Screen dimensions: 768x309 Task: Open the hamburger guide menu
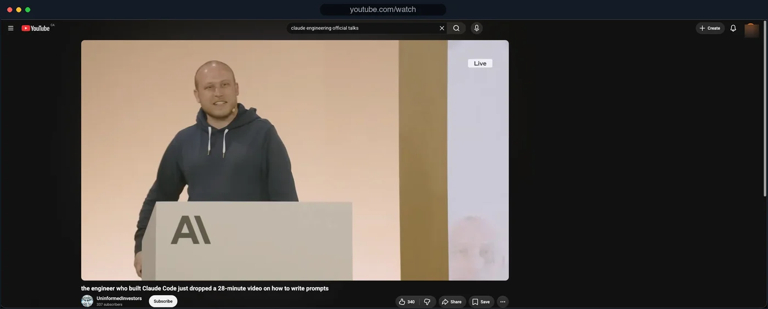click(10, 28)
